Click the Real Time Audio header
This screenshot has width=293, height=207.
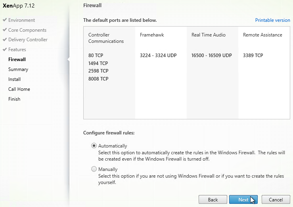click(209, 35)
